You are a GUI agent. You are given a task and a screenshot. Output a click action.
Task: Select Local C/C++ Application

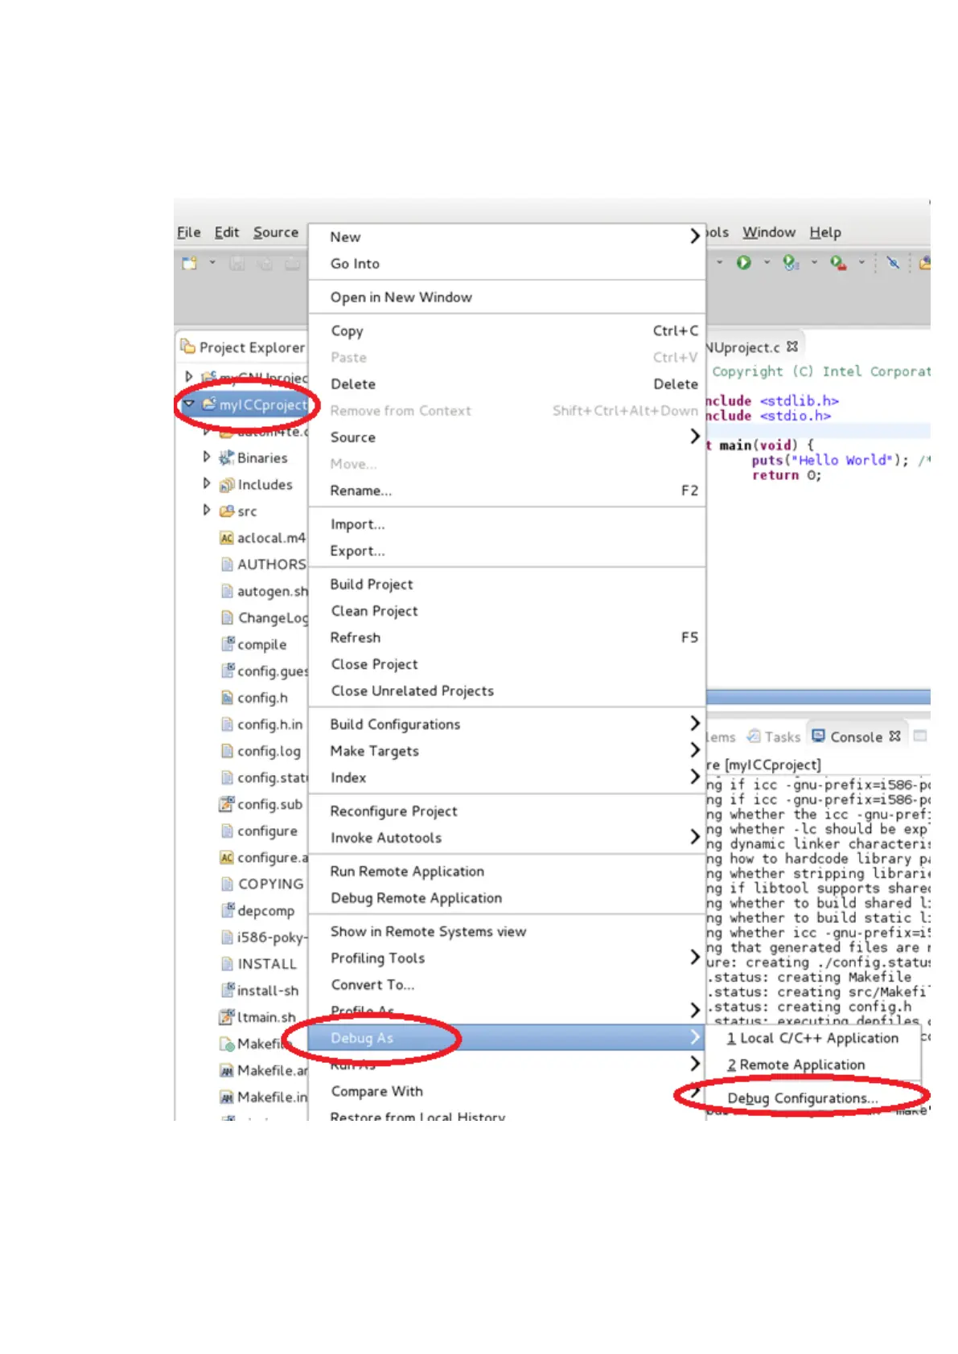click(813, 1039)
